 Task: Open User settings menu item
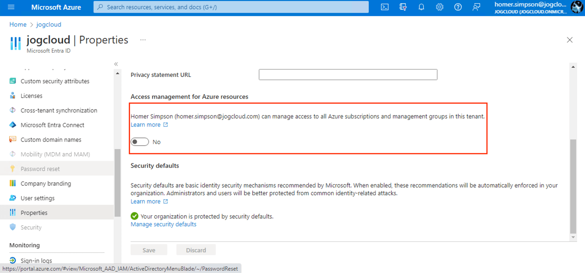coord(37,198)
